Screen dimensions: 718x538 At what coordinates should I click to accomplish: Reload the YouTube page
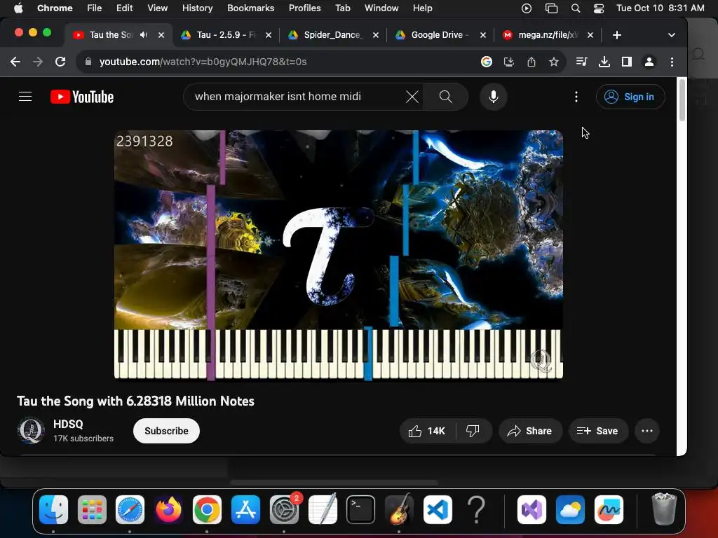(60, 62)
